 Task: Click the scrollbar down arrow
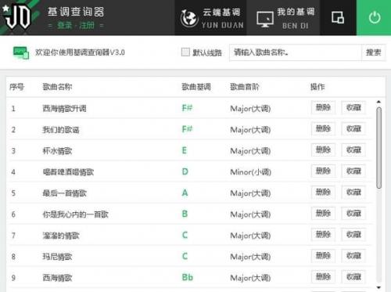[378, 287]
